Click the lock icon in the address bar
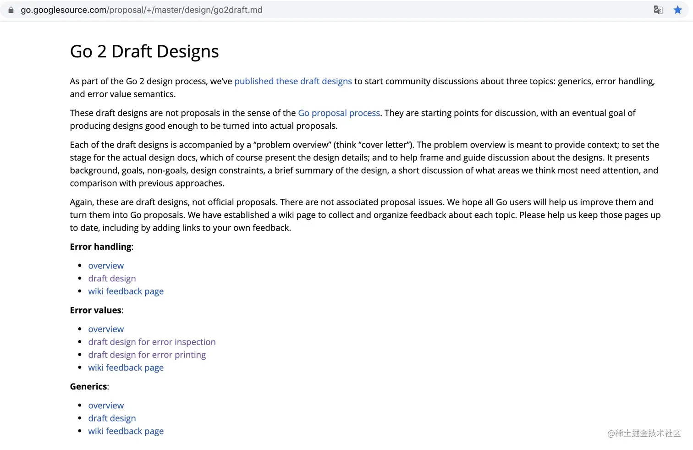The width and height of the screenshot is (693, 450). [x=11, y=10]
